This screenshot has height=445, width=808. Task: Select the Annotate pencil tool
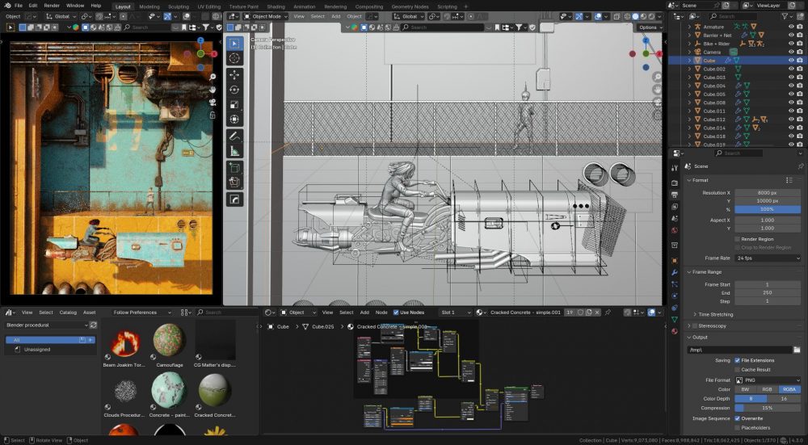(x=234, y=136)
